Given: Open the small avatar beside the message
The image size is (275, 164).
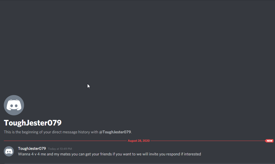Looking at the screenshot, I should click(9, 151).
